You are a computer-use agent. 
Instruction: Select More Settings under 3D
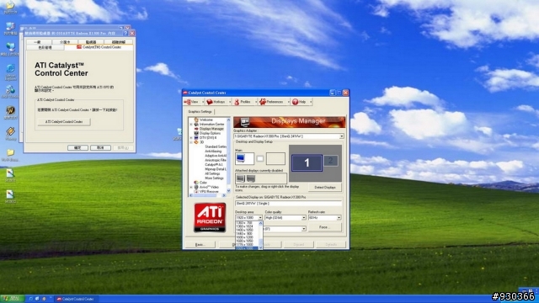point(214,178)
